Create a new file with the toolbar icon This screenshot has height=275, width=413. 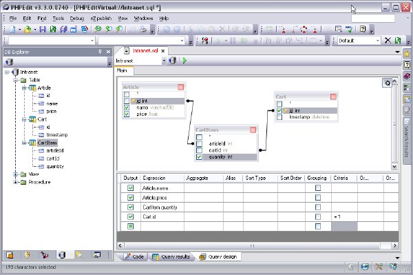pyautogui.click(x=12, y=29)
